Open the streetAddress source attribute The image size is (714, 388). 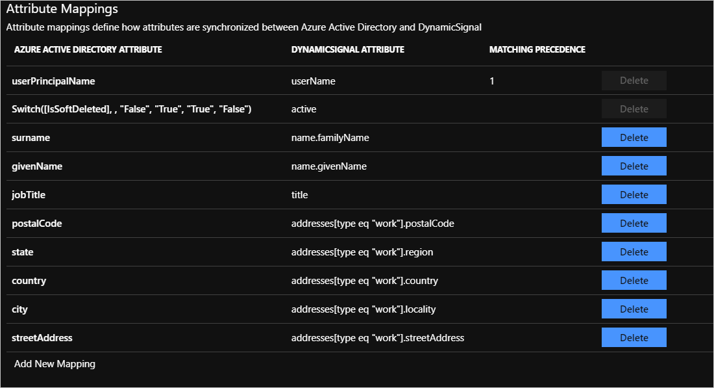42,338
